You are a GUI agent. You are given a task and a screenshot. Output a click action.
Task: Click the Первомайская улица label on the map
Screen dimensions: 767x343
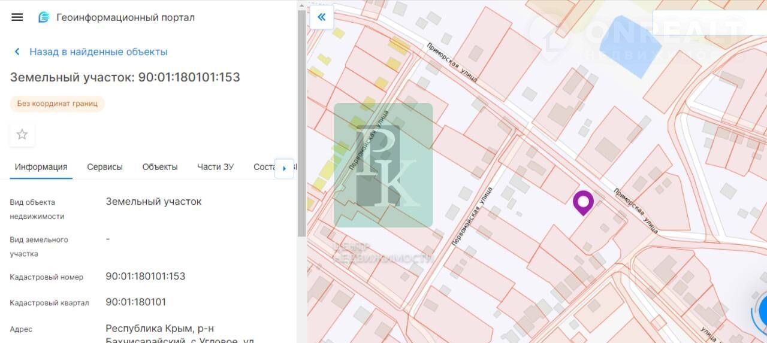click(470, 217)
